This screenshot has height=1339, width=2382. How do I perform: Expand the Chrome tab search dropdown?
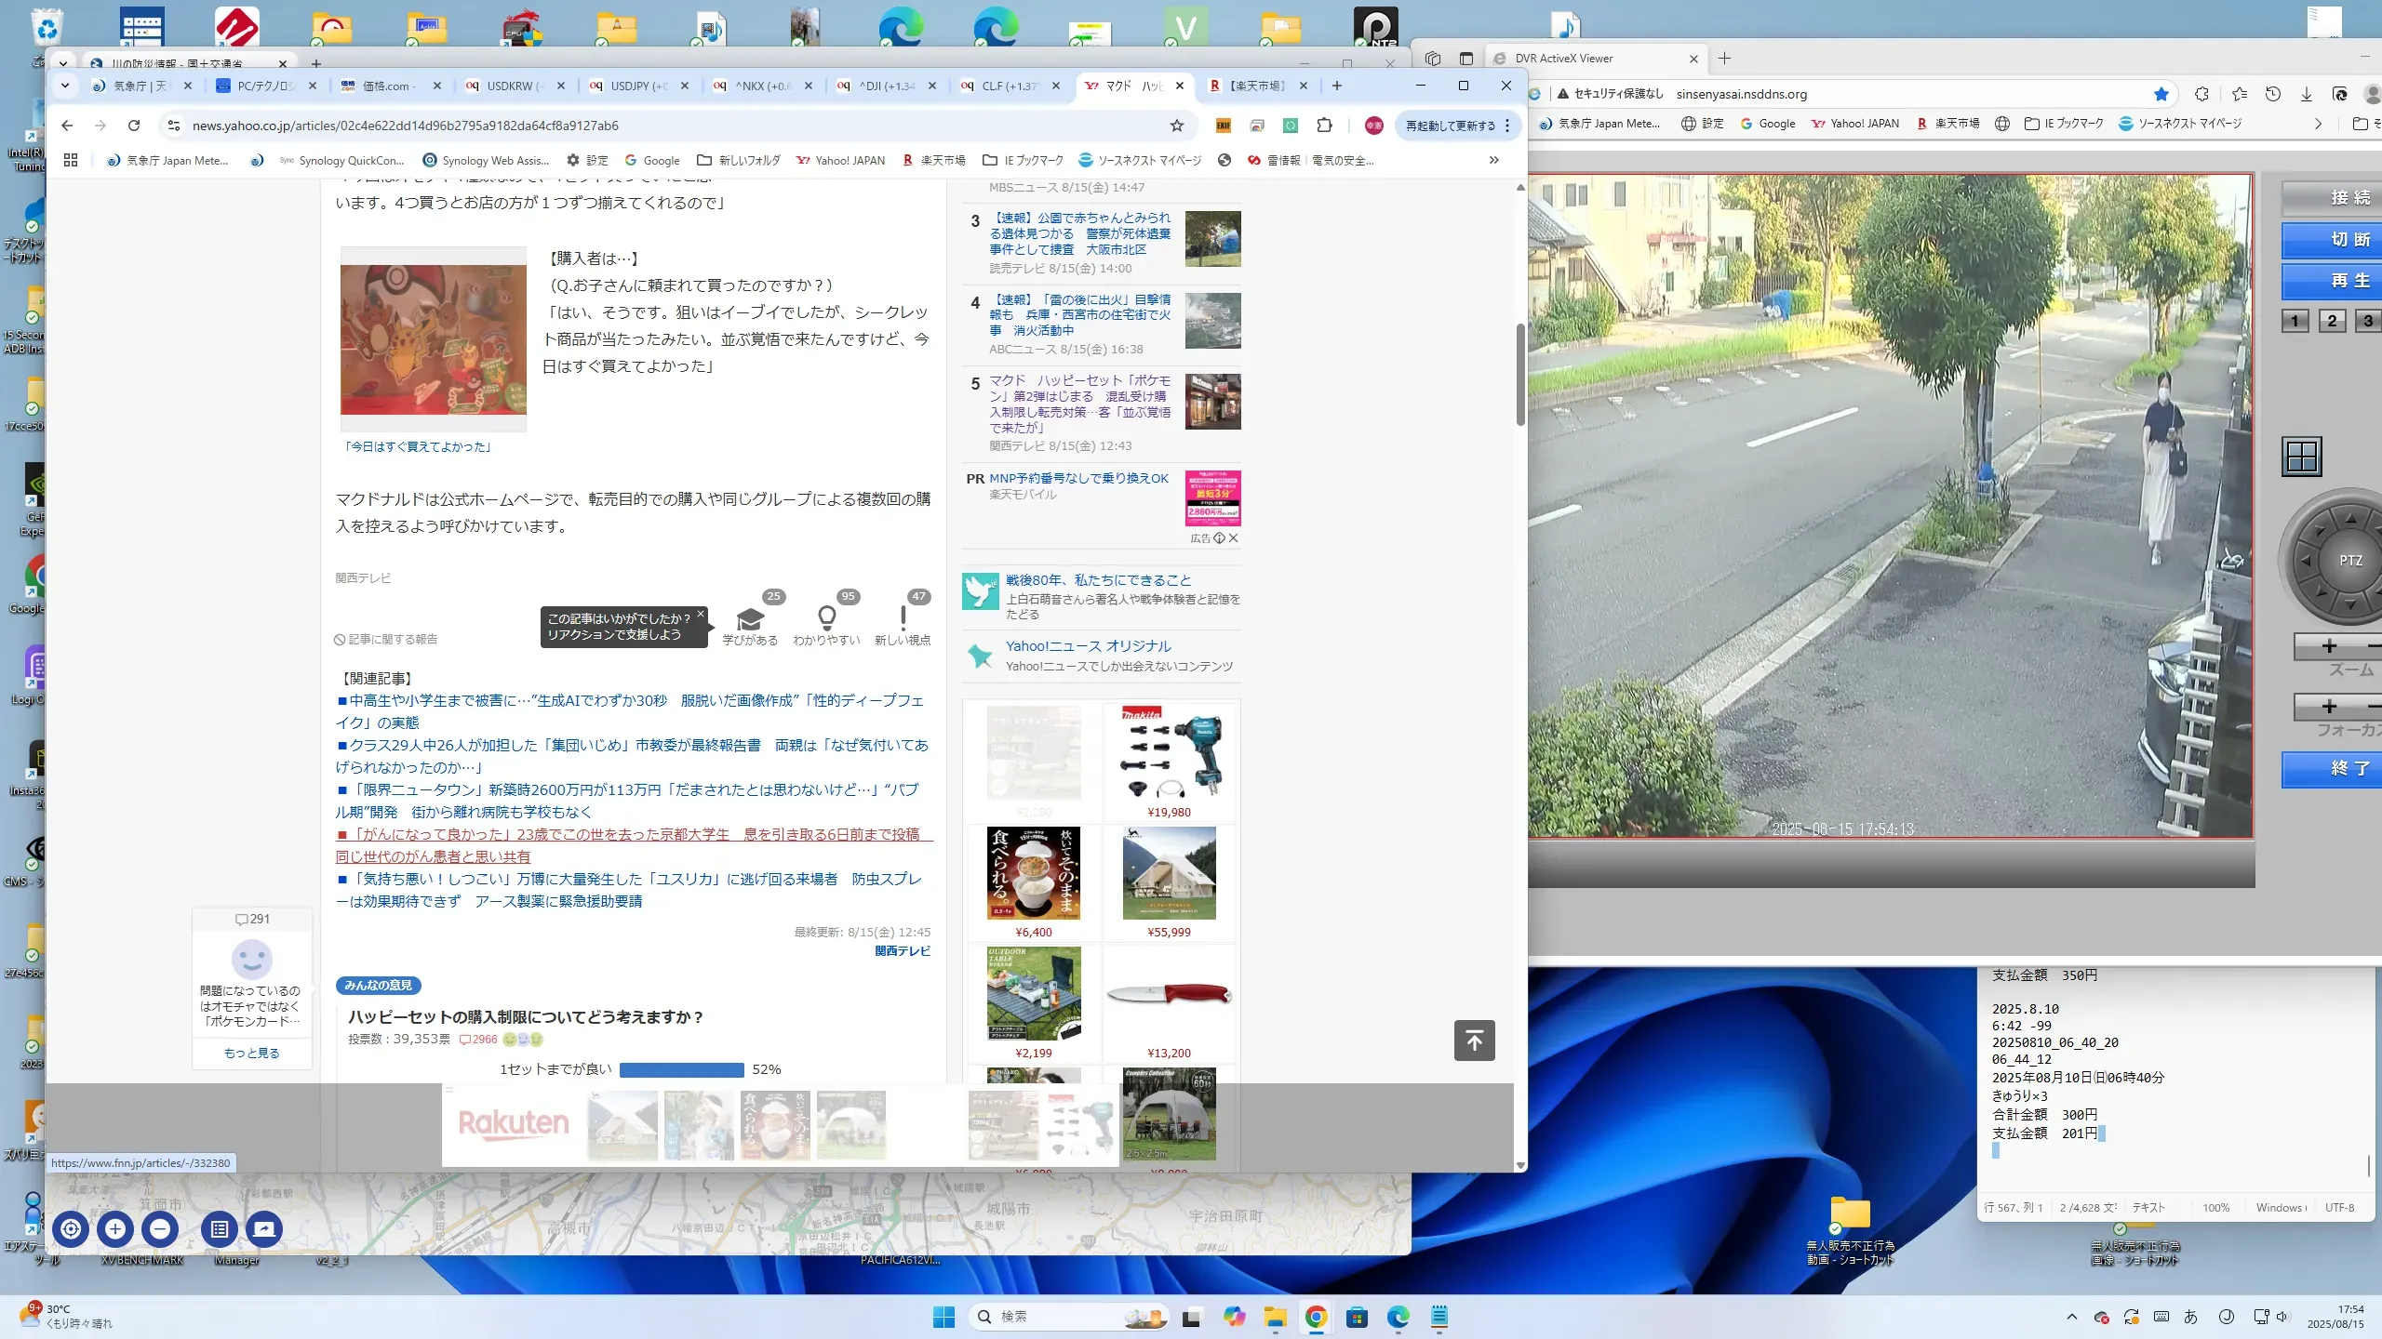pyautogui.click(x=65, y=86)
